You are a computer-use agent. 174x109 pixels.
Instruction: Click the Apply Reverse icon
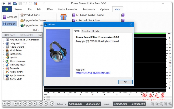coord(7,75)
